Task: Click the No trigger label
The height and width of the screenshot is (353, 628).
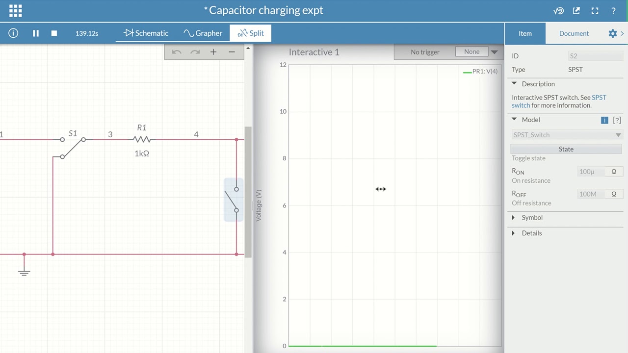Action: [x=425, y=52]
